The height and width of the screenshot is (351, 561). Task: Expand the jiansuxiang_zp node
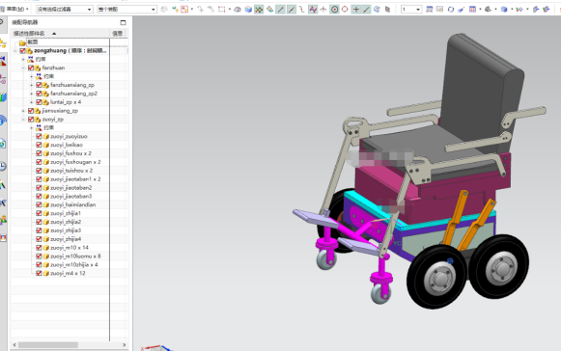pyautogui.click(x=23, y=111)
